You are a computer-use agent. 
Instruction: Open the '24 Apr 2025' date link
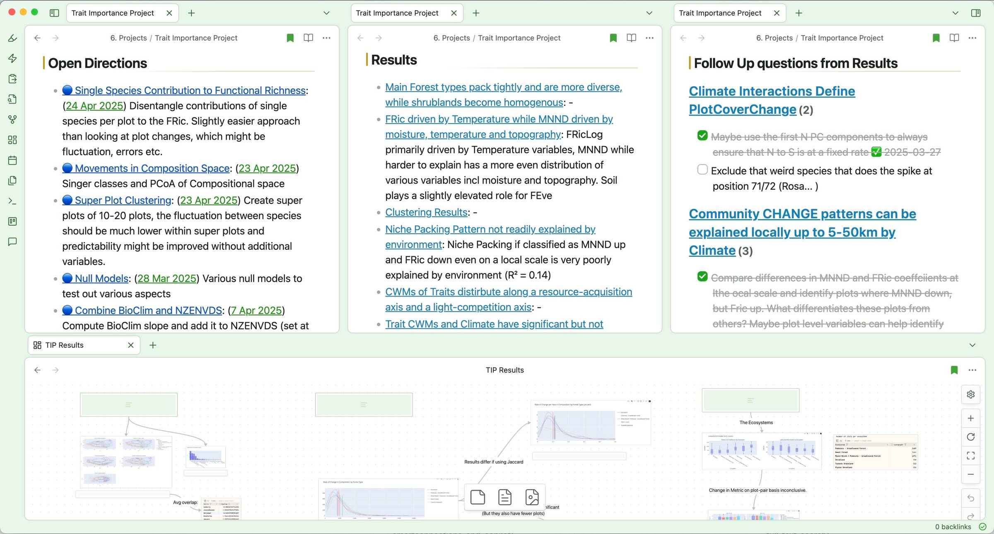click(94, 106)
